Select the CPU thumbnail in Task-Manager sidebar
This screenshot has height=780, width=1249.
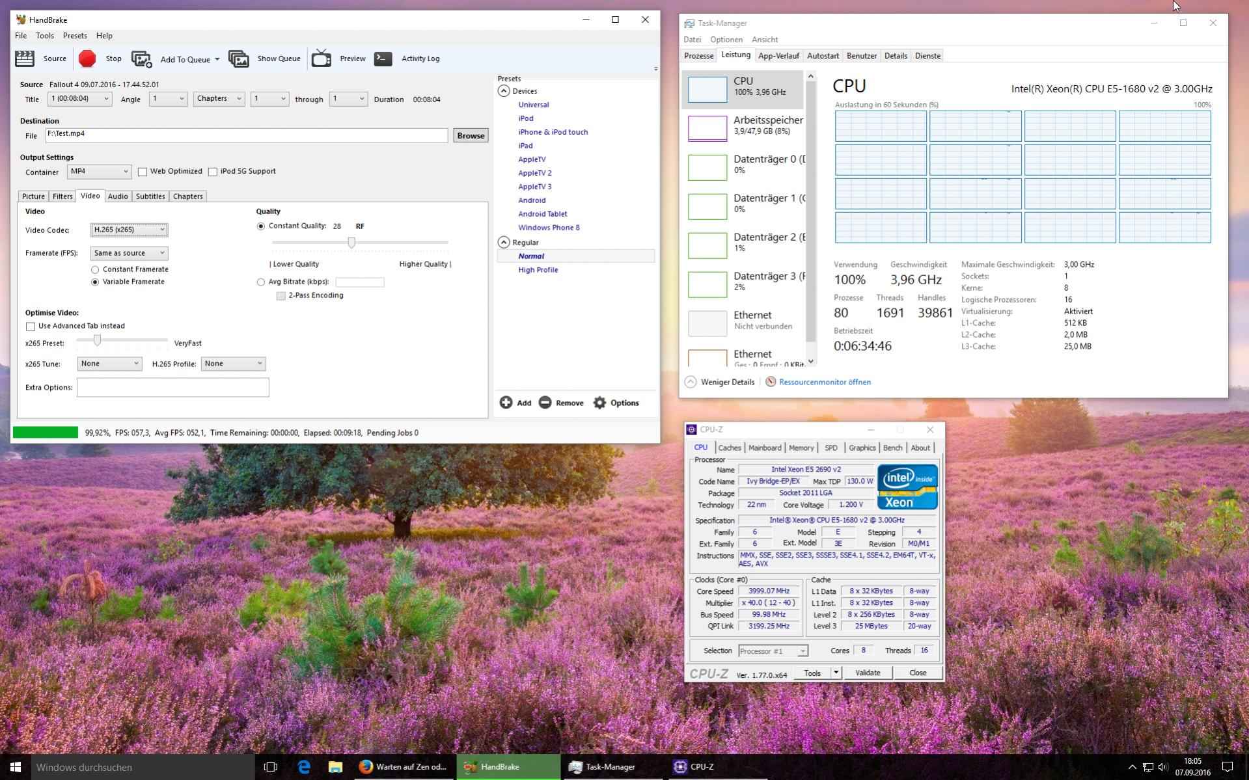click(707, 89)
